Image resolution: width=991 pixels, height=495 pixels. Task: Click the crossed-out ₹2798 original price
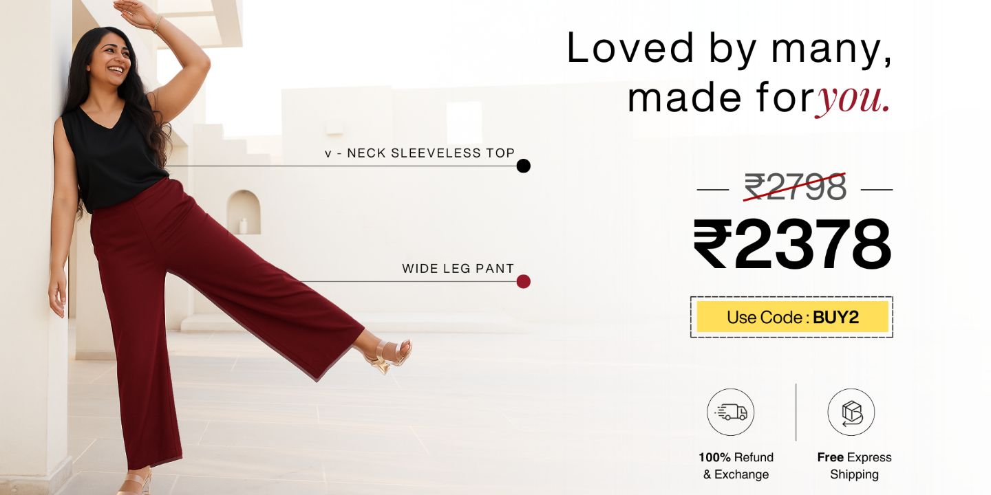[795, 188]
